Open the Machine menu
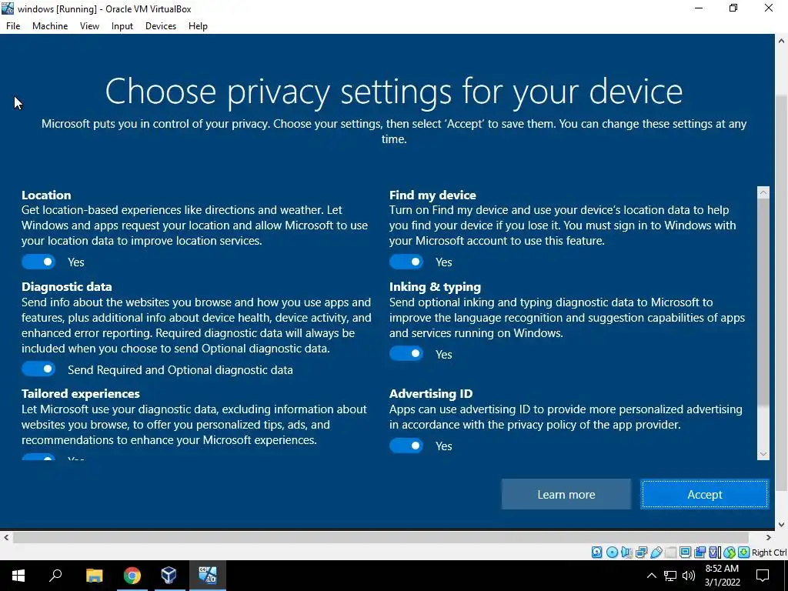The height and width of the screenshot is (591, 788). point(50,26)
